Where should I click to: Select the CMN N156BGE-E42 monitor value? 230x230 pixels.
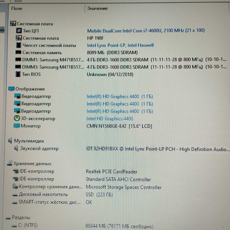click(119, 126)
